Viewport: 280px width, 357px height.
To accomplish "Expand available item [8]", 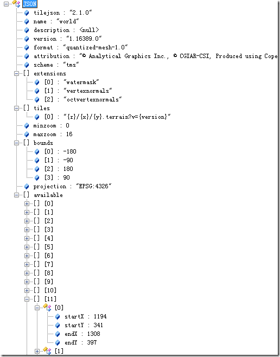I will tap(27, 273).
